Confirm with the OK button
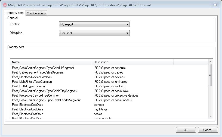This screenshot has width=222, height=137. tap(186, 130)
